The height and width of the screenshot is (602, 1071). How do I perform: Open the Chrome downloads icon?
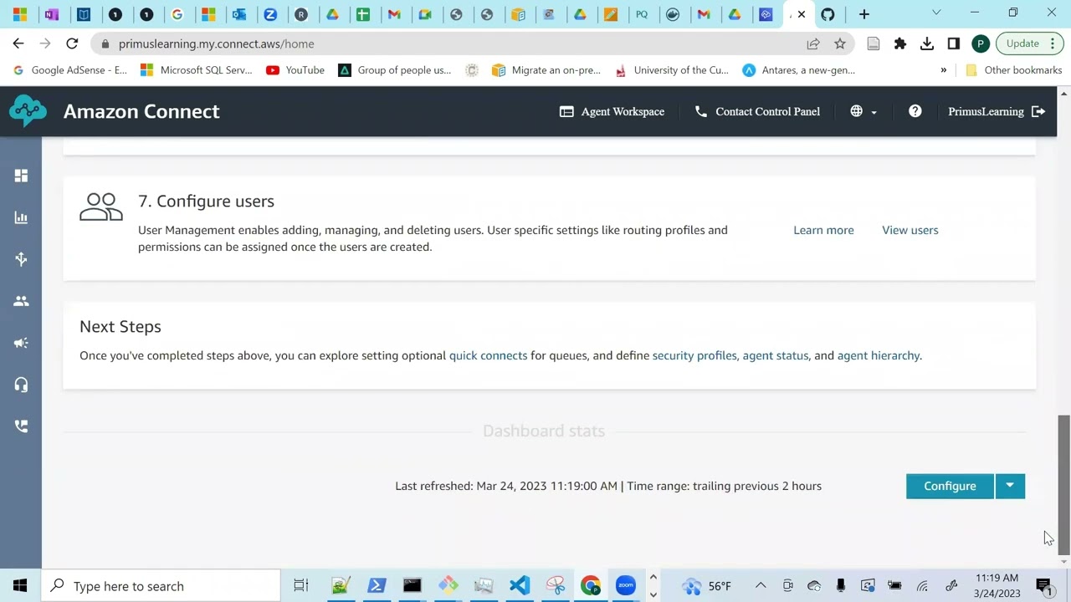coord(927,43)
